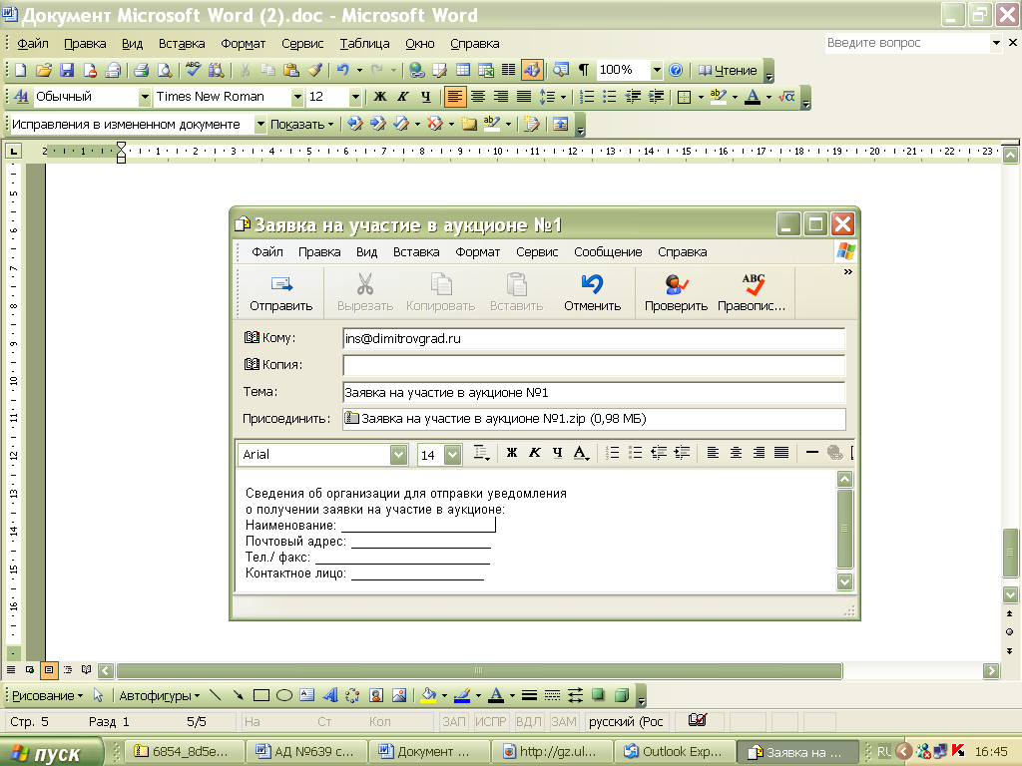Open the Arial font dropdown in email

(x=399, y=454)
